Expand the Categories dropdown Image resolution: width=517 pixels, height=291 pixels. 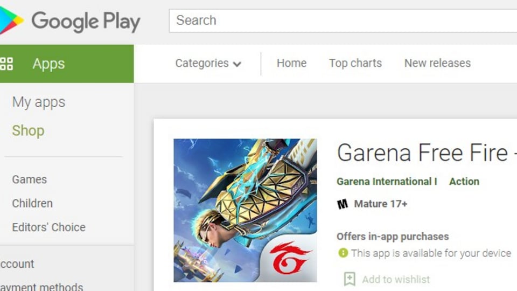208,64
